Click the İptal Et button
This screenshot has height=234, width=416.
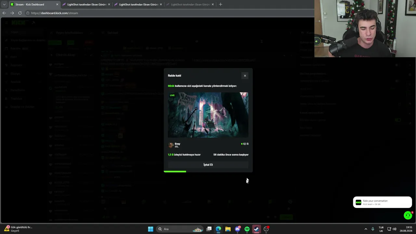208,165
